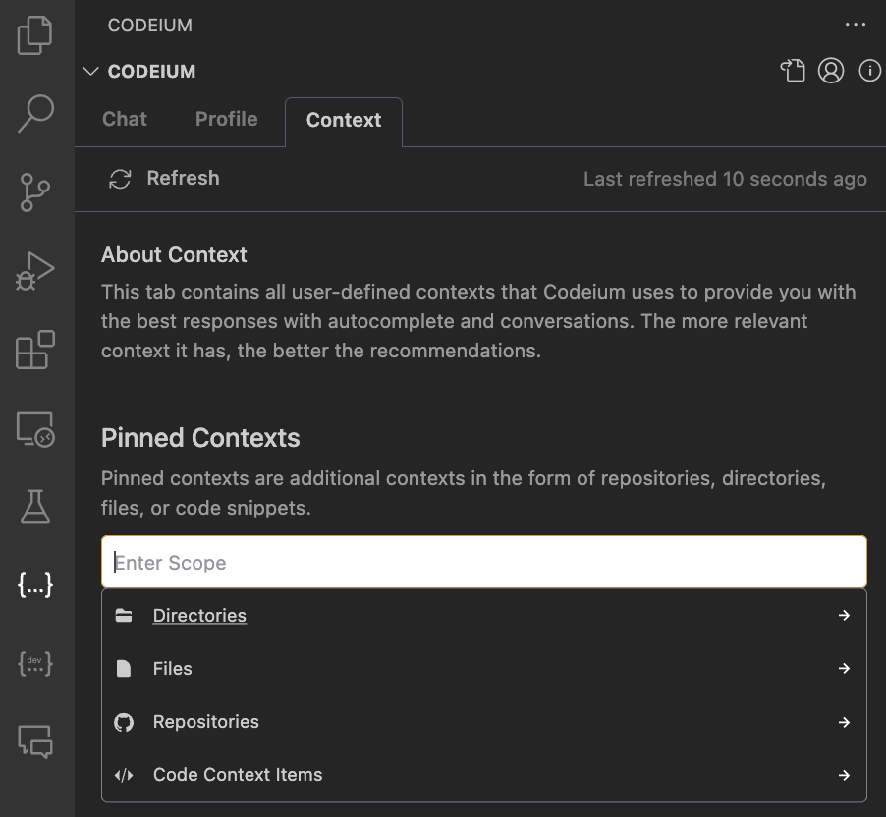The width and height of the screenshot is (886, 817).
Task: Click the info circle icon
Action: point(869,71)
